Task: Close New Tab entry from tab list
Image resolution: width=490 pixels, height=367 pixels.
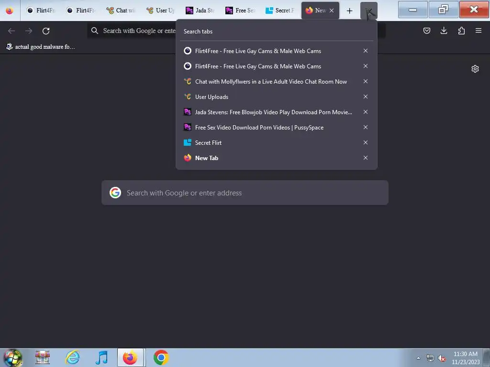Action: point(365,158)
